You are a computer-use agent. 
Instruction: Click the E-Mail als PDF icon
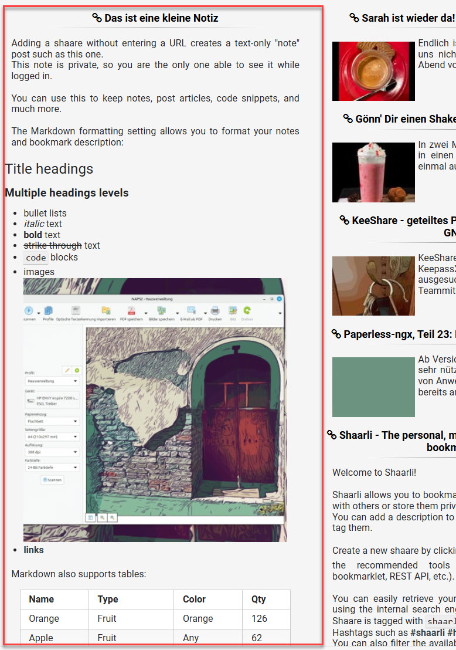191,311
